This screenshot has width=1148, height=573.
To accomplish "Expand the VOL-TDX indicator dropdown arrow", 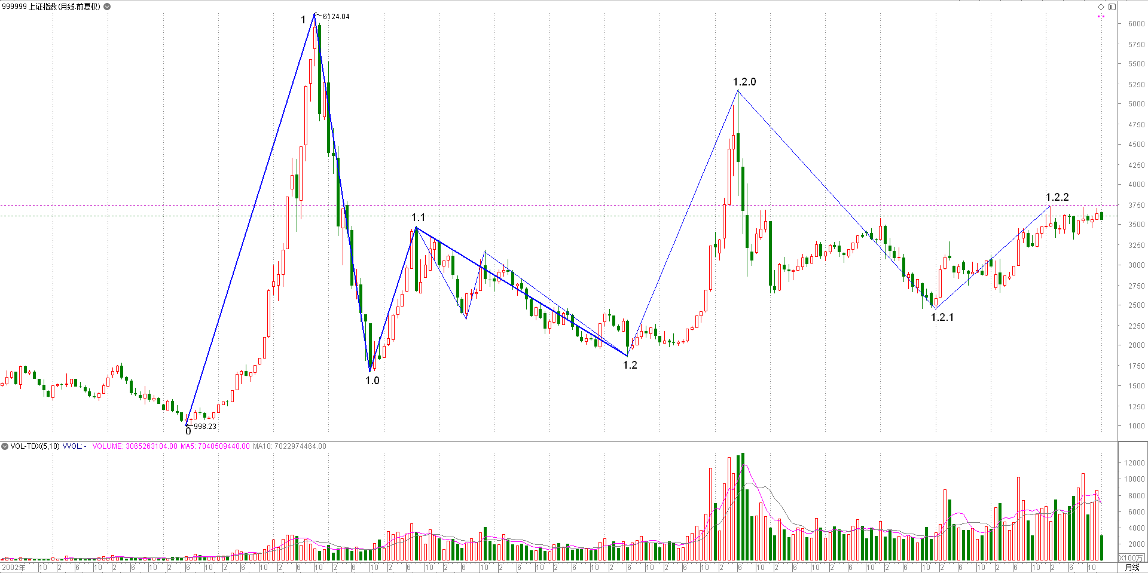I will (5, 446).
